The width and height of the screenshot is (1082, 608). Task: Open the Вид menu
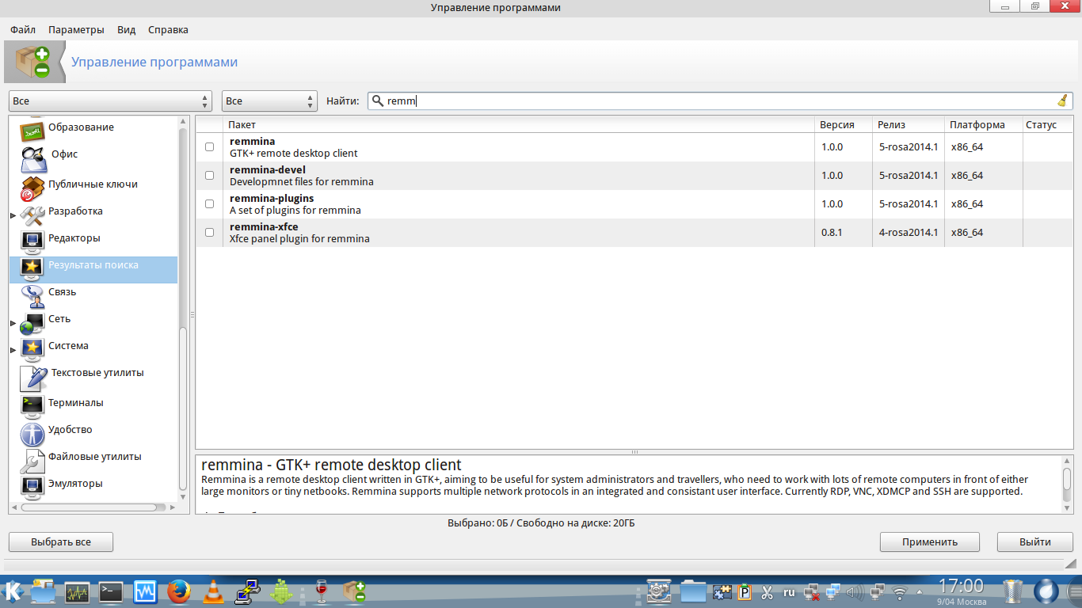127,29
